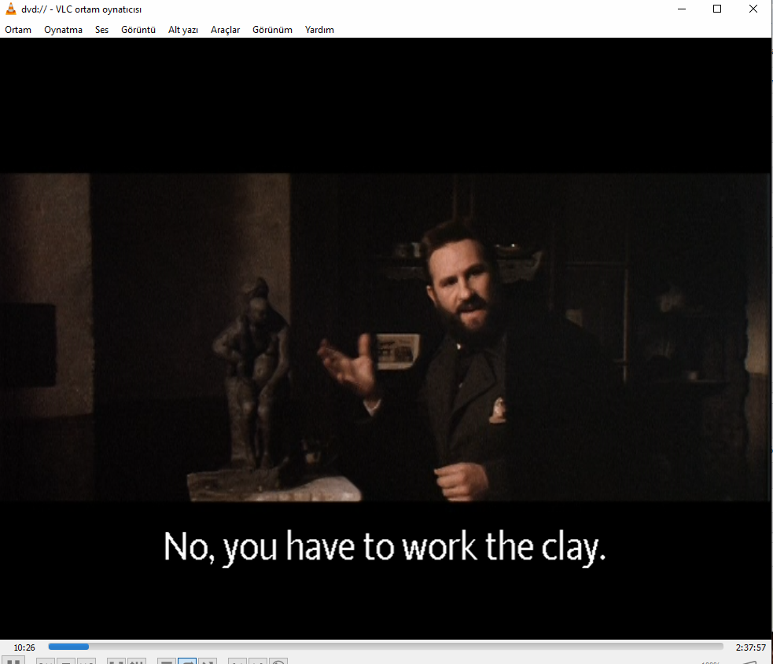Viewport: 773px width, 664px height.
Task: Click the elapsed time 10:26
Action: click(24, 647)
